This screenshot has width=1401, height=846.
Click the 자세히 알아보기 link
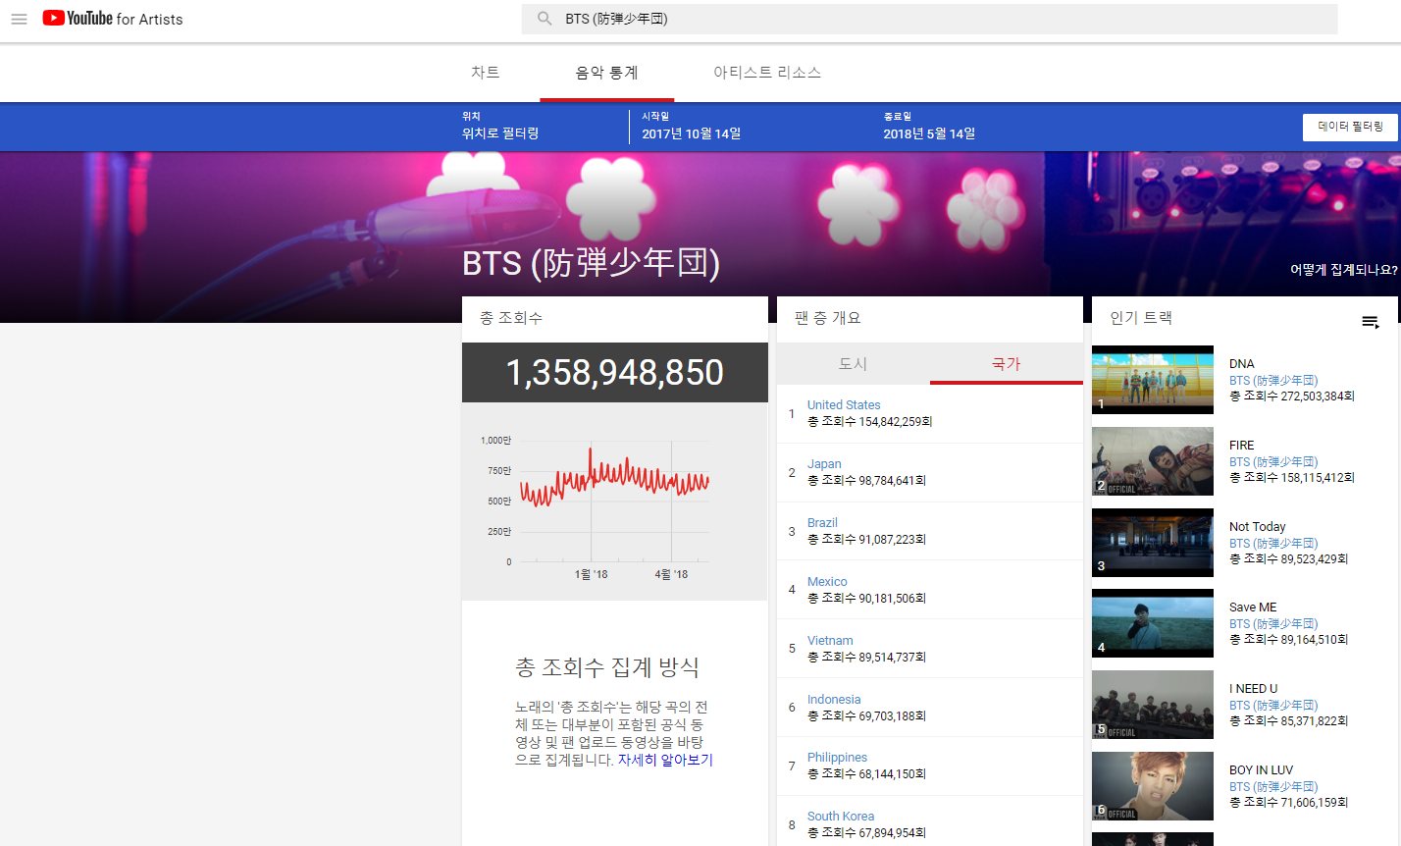tap(665, 760)
